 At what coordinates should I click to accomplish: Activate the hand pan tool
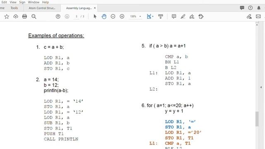104,17
